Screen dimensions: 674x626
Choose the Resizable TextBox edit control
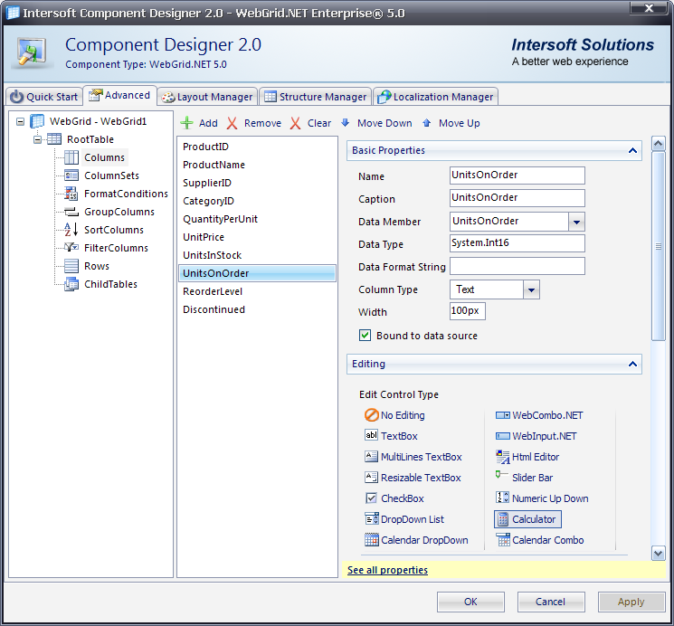[x=413, y=478]
